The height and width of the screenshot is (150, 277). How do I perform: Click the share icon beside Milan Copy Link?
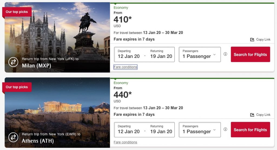(x=252, y=40)
